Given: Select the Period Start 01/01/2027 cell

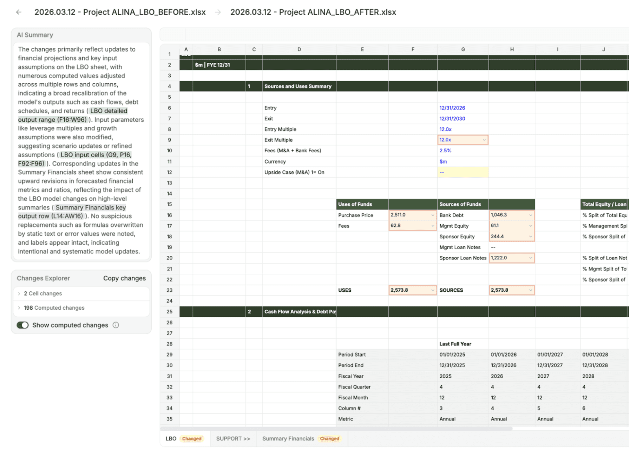Looking at the screenshot, I should click(557, 355).
